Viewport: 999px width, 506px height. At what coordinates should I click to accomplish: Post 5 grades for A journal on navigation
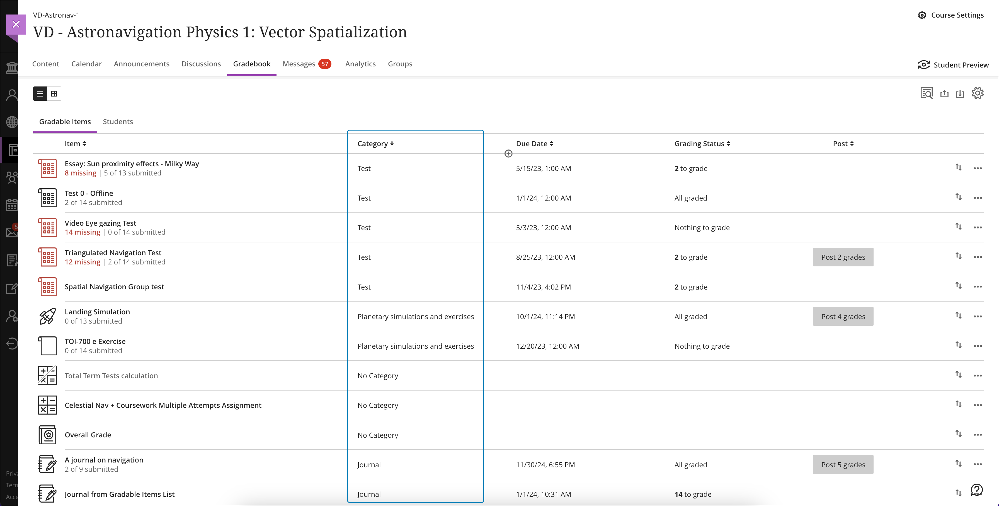coord(843,464)
